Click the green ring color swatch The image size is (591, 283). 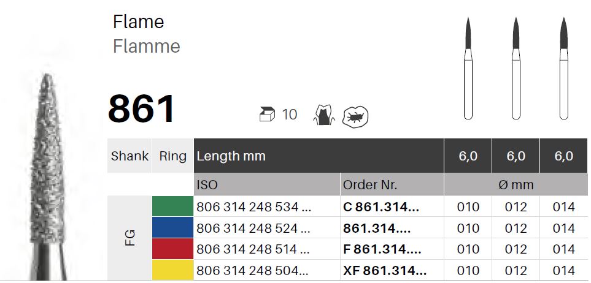(x=172, y=206)
